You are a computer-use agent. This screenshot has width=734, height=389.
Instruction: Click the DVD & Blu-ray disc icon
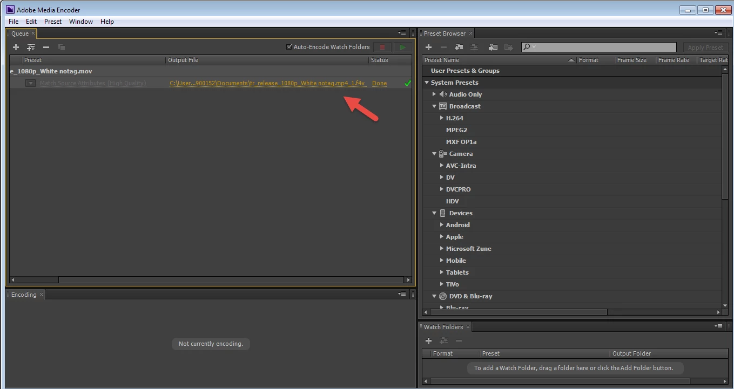pyautogui.click(x=443, y=296)
